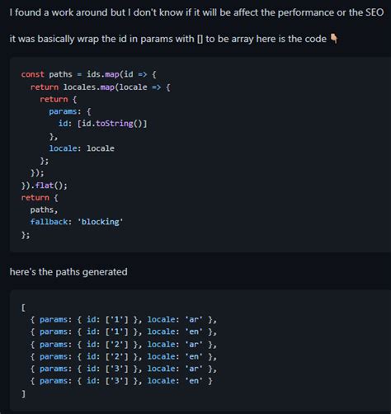Click the 'fallback: blocking' code line
Viewport: 391px width, 414px height.
coord(77,222)
